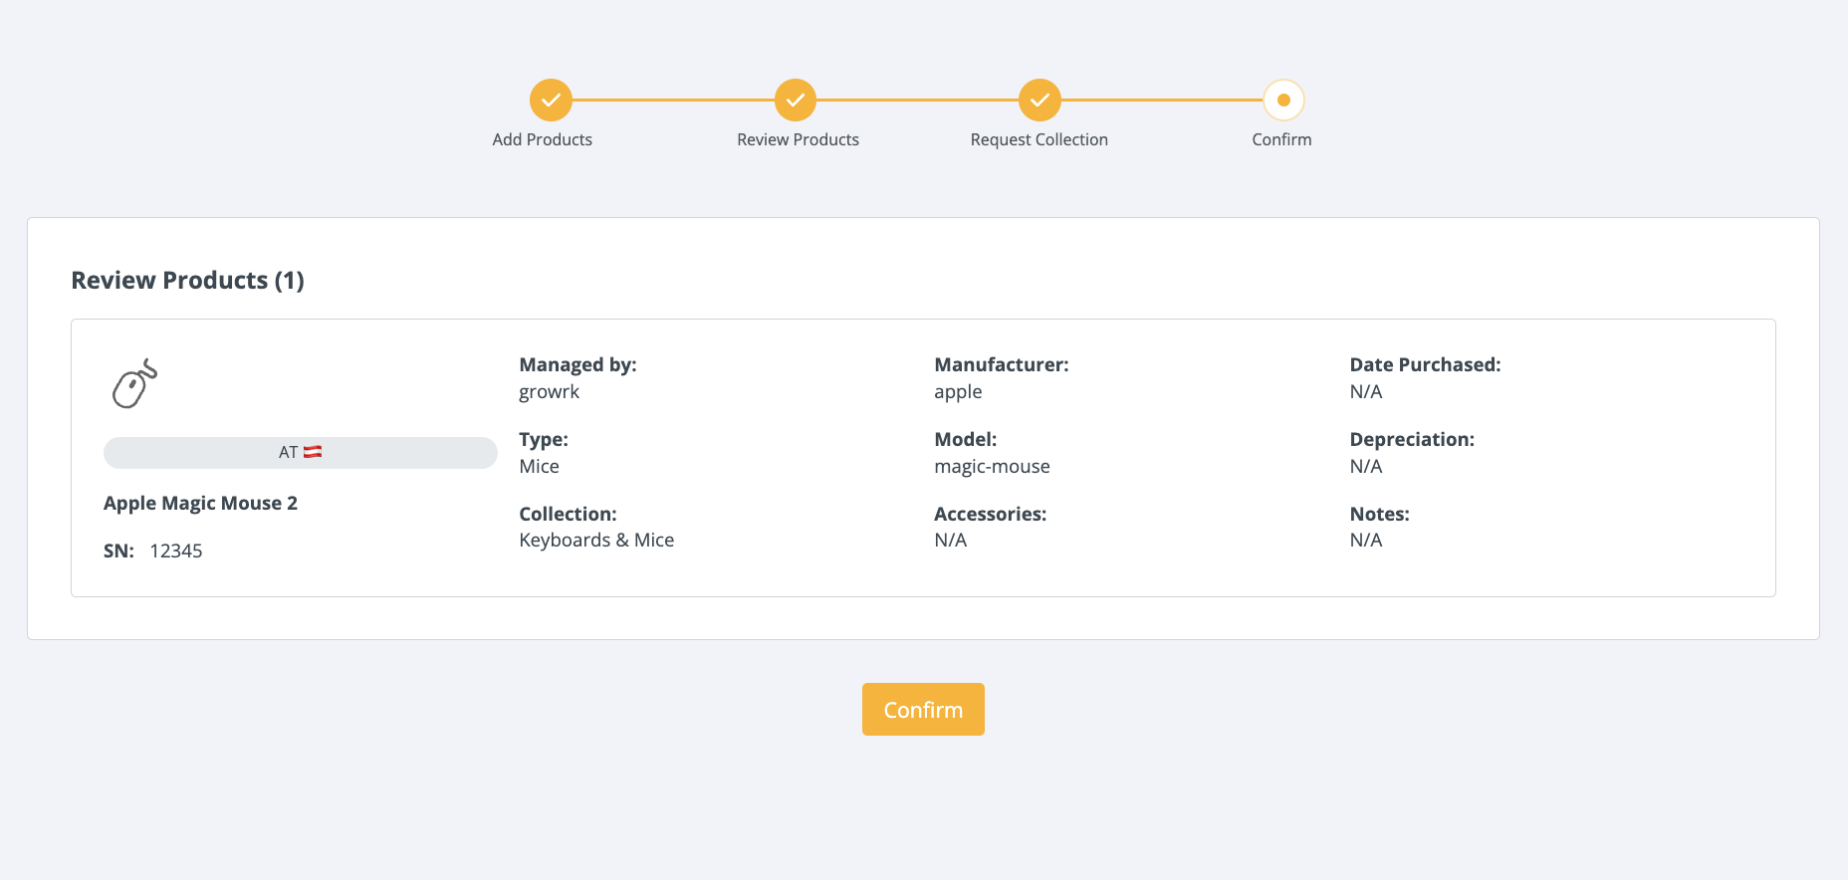The image size is (1848, 880).
Task: Click the serial number 12345
Action: (x=176, y=550)
